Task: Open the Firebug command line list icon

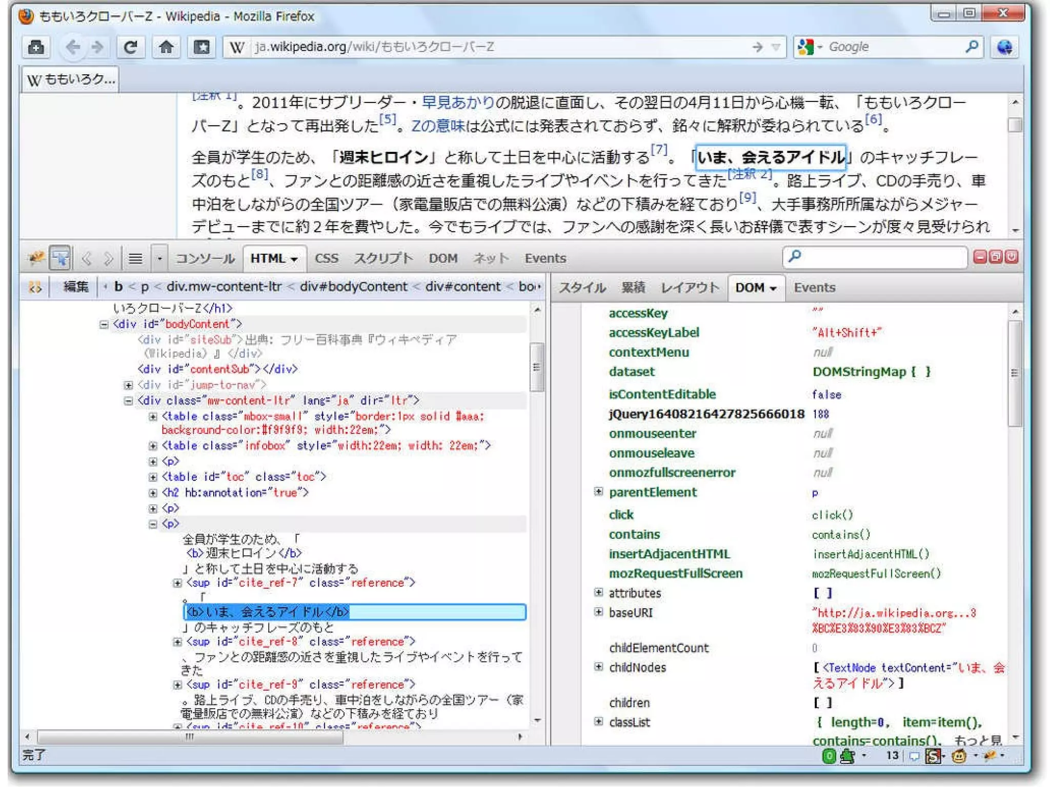Action: point(135,258)
